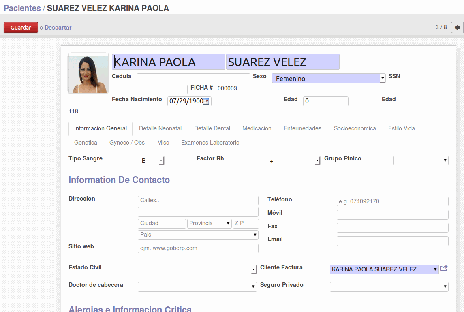Open the Tipo Sangre dropdown

click(151, 161)
